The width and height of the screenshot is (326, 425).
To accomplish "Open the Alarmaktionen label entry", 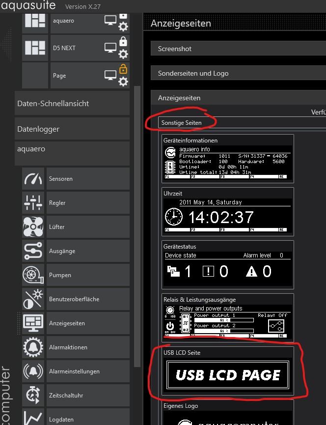I will tap(88, 347).
